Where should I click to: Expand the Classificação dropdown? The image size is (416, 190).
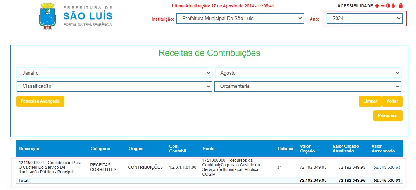click(x=114, y=86)
